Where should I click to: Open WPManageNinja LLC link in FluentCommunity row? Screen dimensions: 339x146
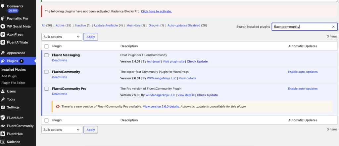162,78
